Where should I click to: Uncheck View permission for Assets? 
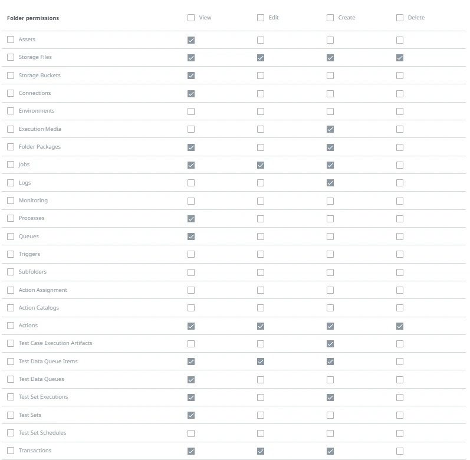point(191,40)
